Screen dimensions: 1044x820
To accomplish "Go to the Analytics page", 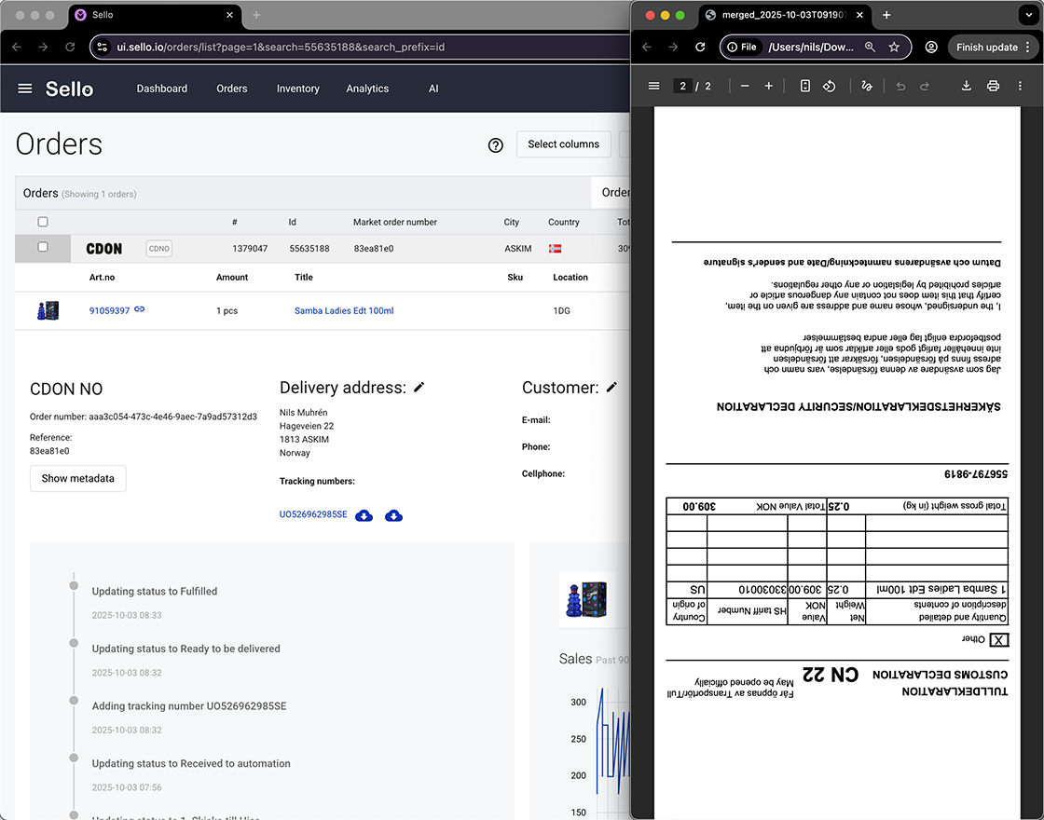I will [367, 89].
